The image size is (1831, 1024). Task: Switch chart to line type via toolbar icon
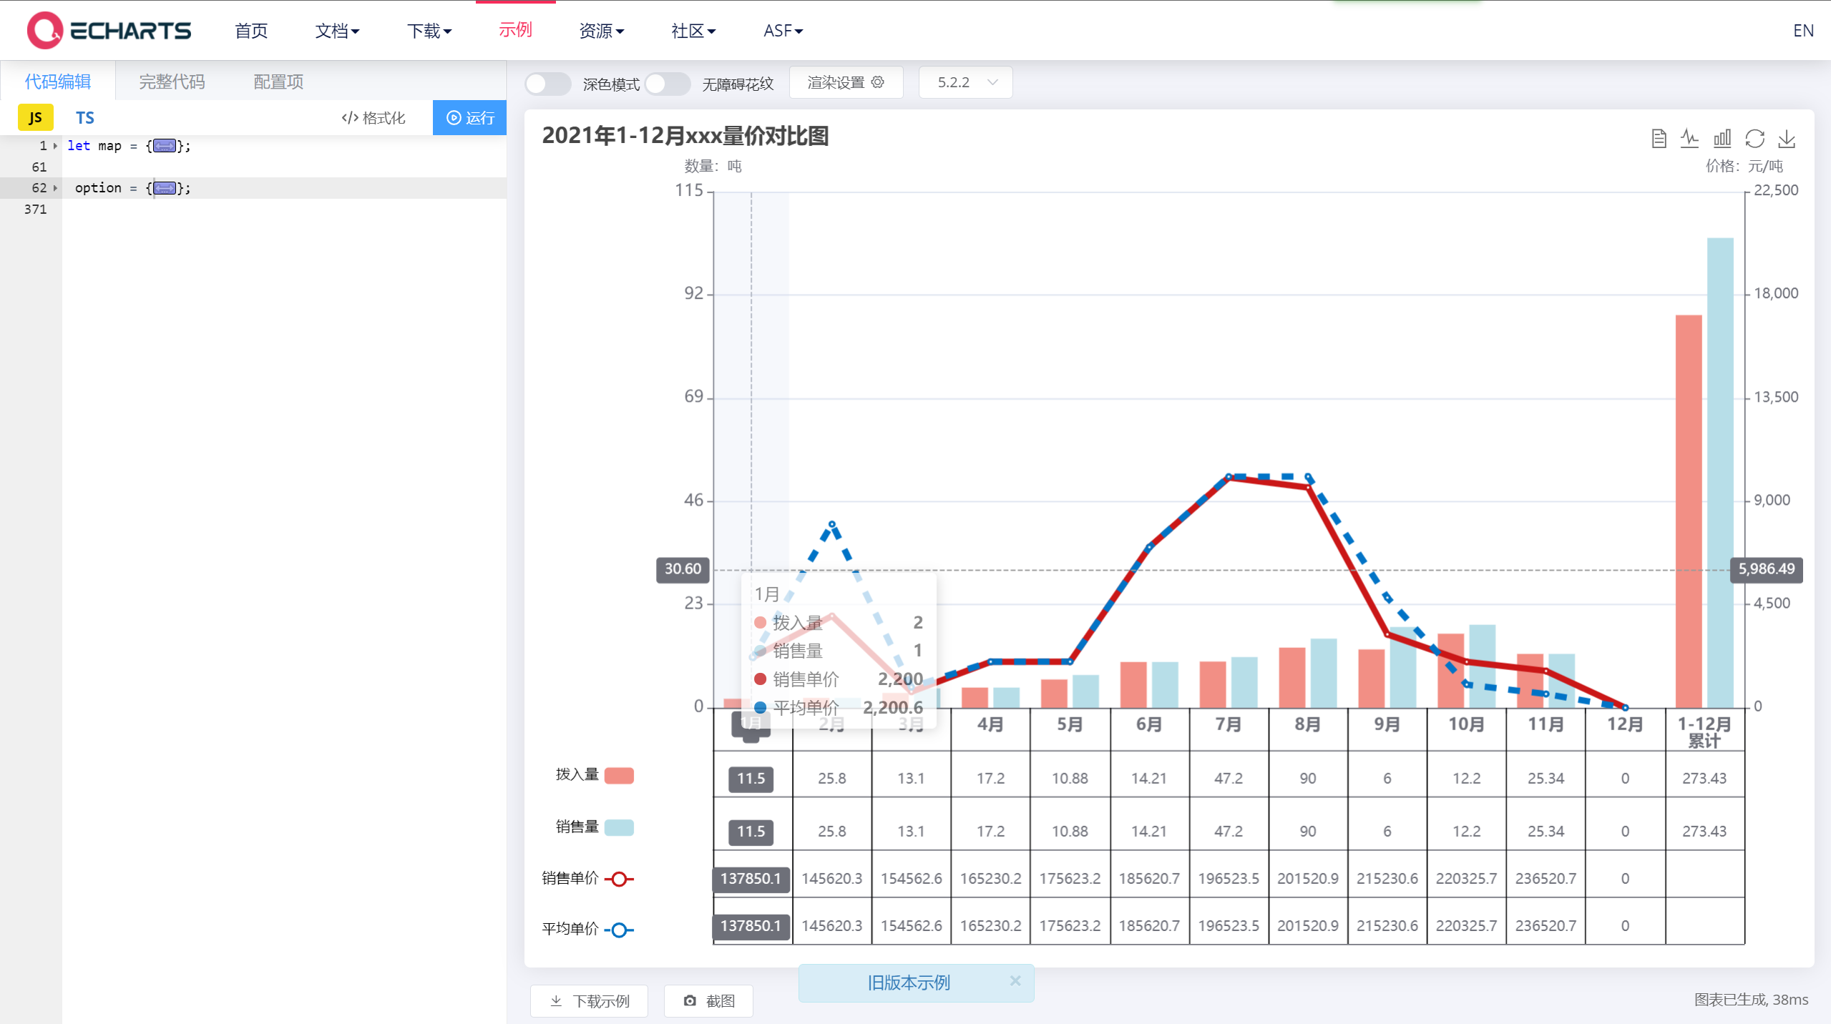1690,138
